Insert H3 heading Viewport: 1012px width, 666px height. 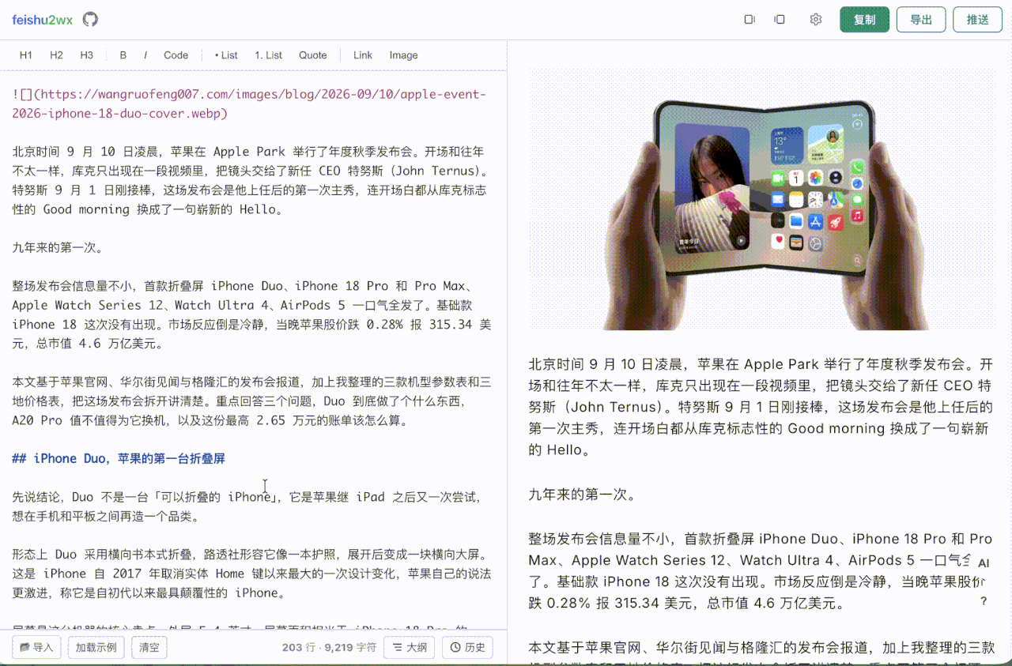(x=86, y=55)
